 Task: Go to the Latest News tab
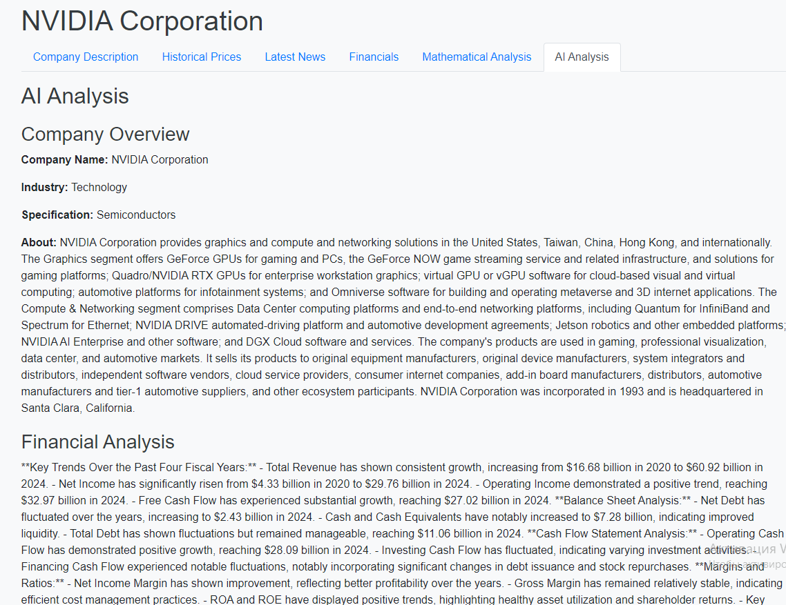(x=295, y=57)
